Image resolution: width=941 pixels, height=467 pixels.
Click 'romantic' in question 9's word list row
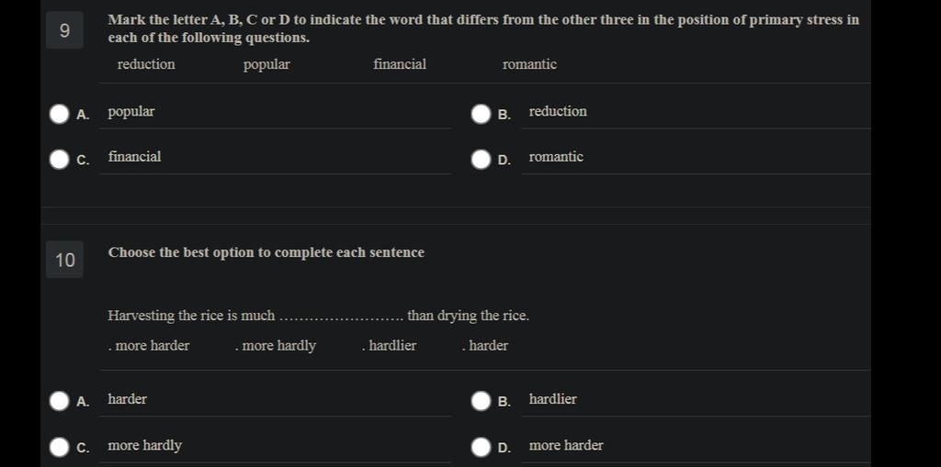[529, 65]
